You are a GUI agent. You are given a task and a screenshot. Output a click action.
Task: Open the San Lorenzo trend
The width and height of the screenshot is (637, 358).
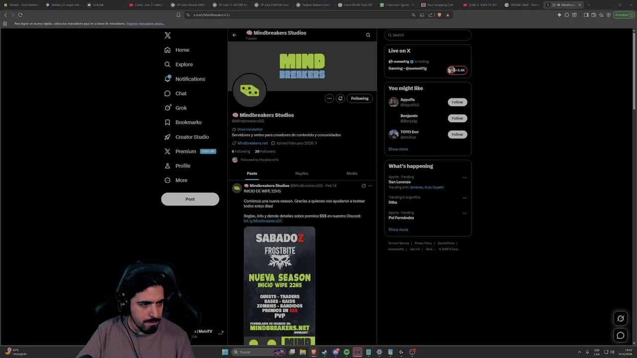point(400,182)
